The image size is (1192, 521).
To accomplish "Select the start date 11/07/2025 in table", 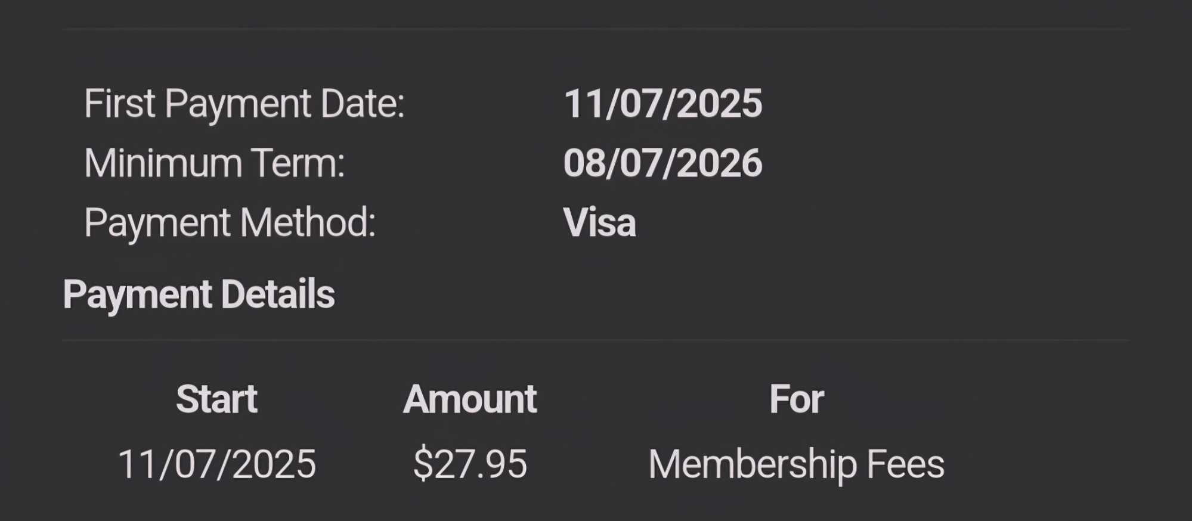I will pos(216,464).
